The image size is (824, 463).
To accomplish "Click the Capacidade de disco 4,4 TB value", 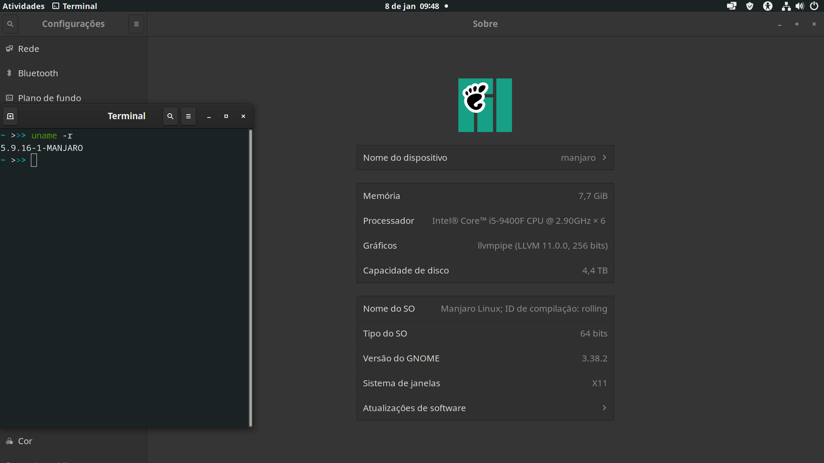I will 595,271.
